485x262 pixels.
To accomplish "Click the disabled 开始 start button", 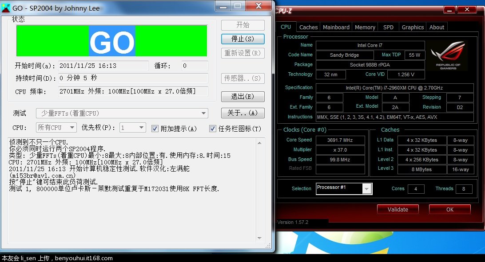I will [243, 25].
